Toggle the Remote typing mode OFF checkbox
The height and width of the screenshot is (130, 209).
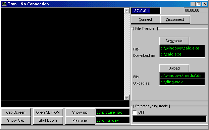[135, 112]
